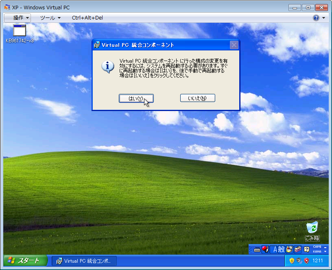Click the Windows Virtual PC title bar icon
This screenshot has height=270, width=332.
pos(7,7)
